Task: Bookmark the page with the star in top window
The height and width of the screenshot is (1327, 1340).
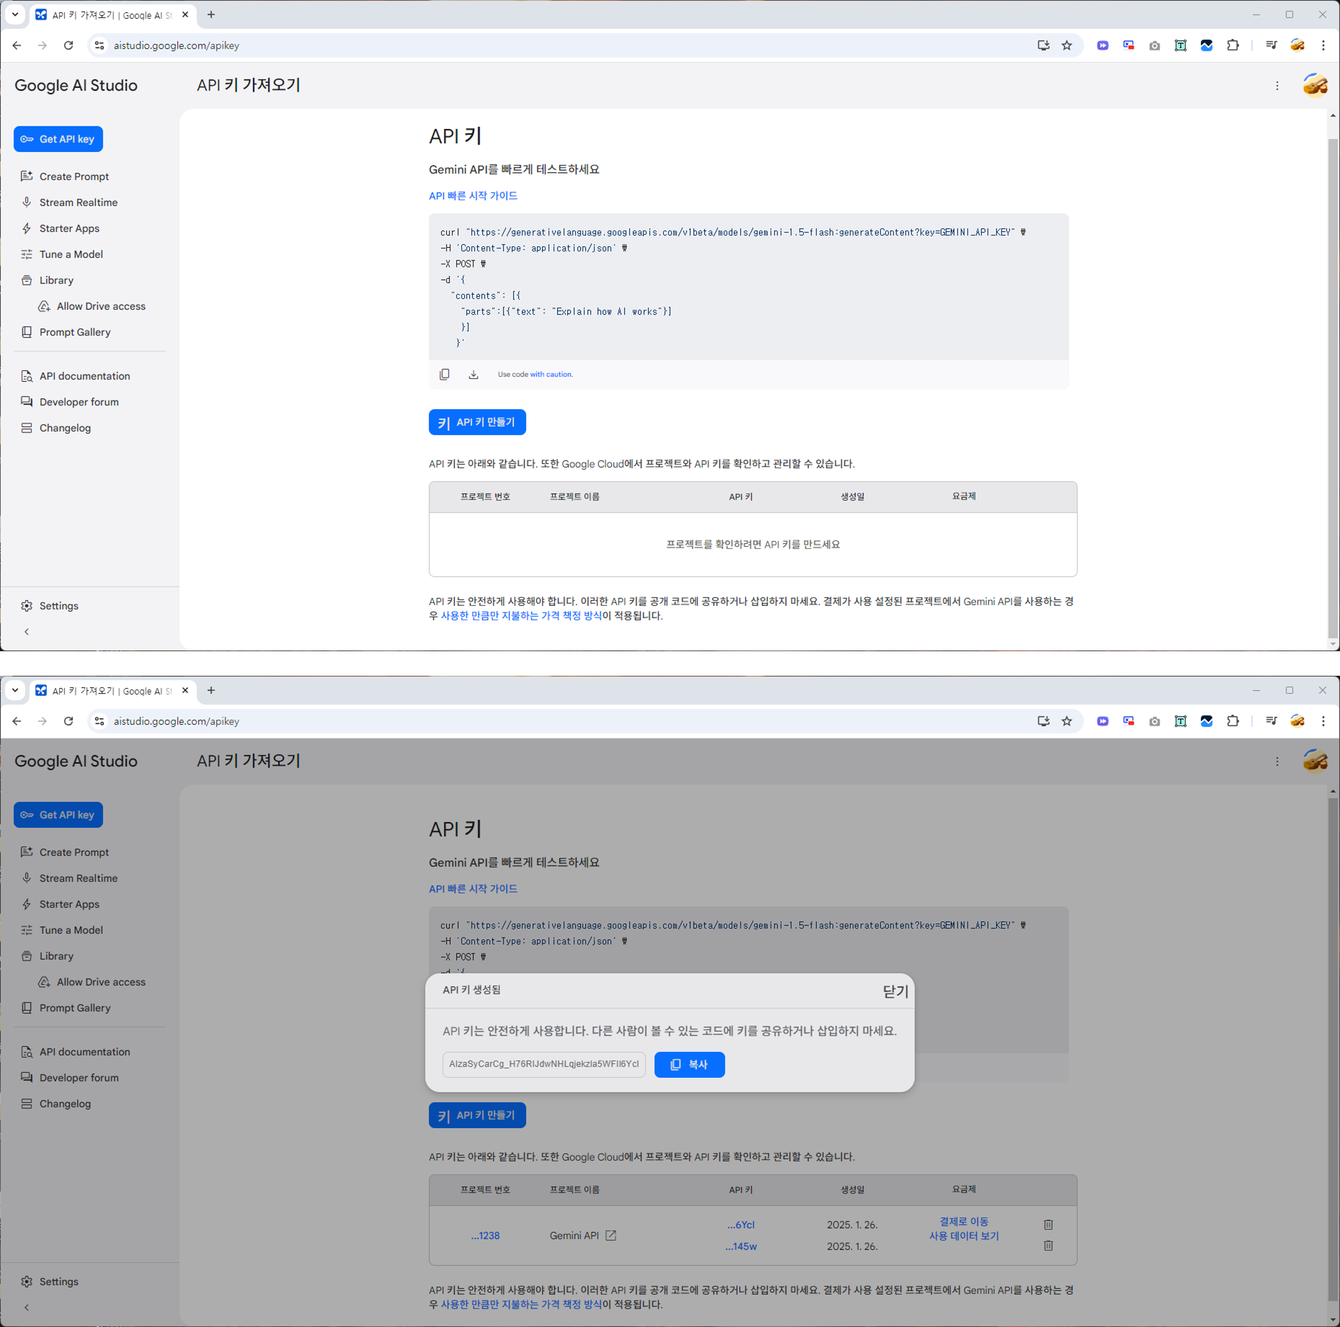Action: coord(1067,46)
